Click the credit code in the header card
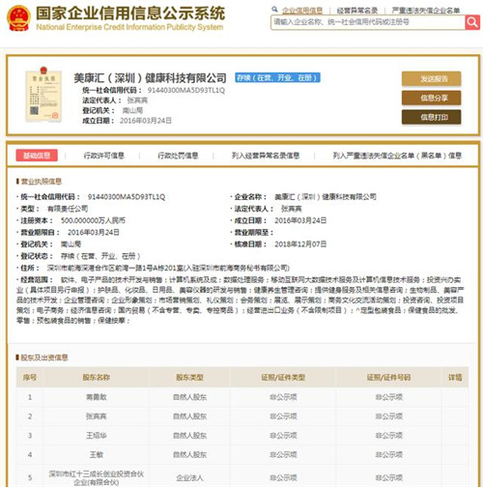Viewport: 483px width, 487px height. (186, 90)
